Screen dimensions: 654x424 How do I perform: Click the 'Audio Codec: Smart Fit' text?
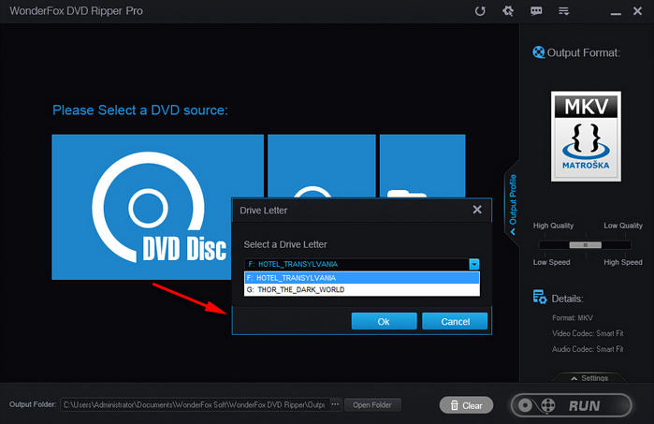(x=588, y=349)
